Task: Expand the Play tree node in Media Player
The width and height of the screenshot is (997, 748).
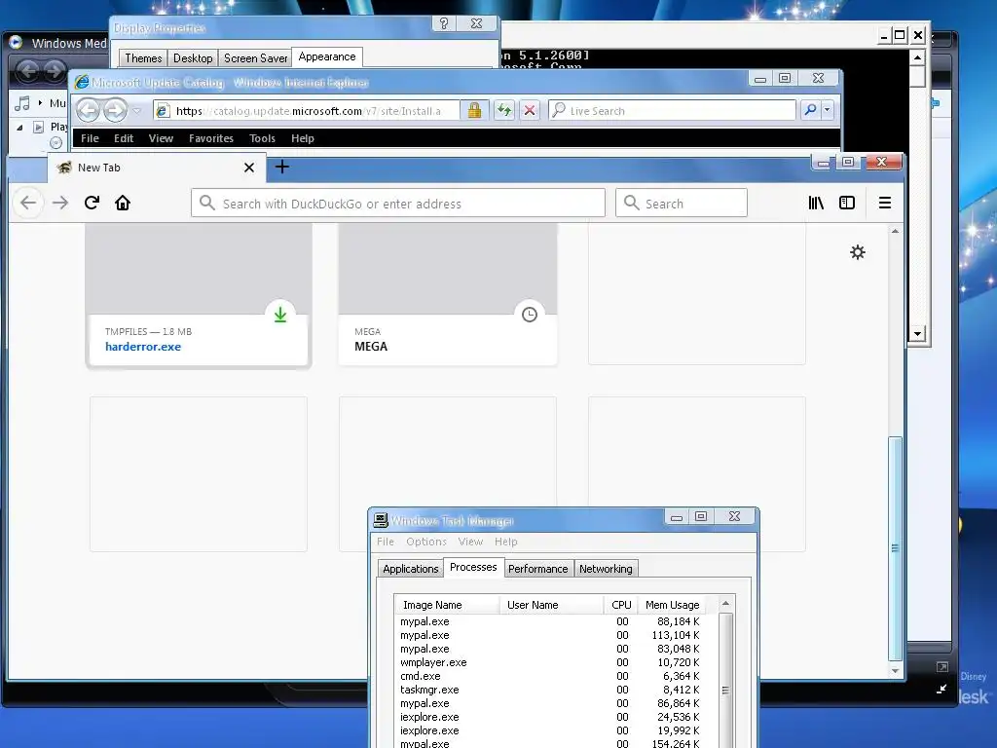Action: click(x=19, y=128)
